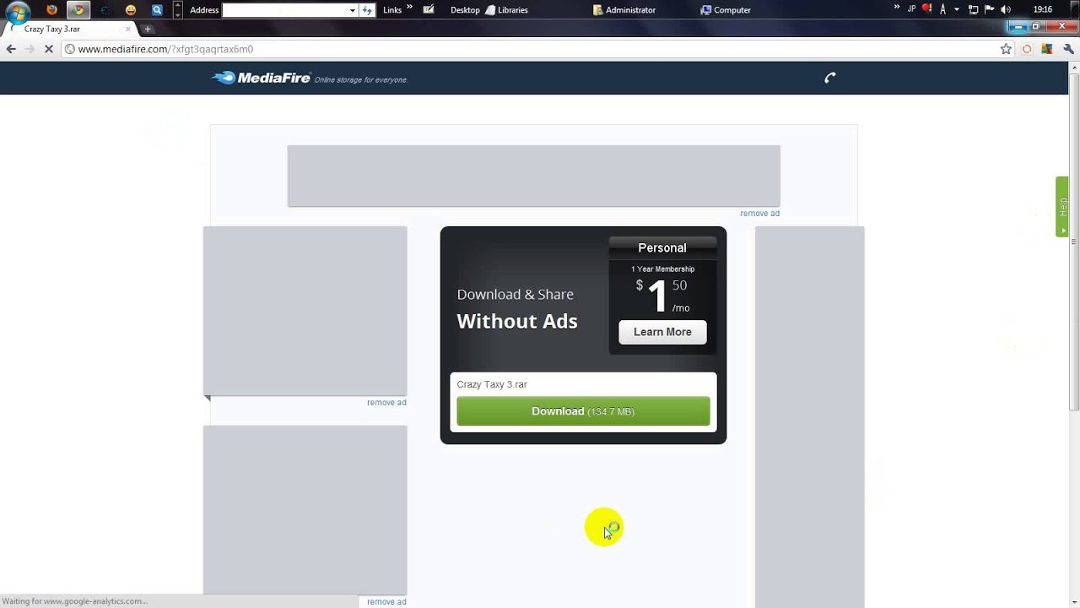Open the Windows Start orb
Image resolution: width=1080 pixels, height=608 pixels.
17,11
